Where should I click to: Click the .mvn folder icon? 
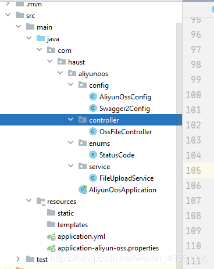[x=20, y=3]
